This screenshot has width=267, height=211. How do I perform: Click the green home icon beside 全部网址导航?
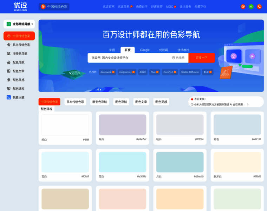[9, 24]
